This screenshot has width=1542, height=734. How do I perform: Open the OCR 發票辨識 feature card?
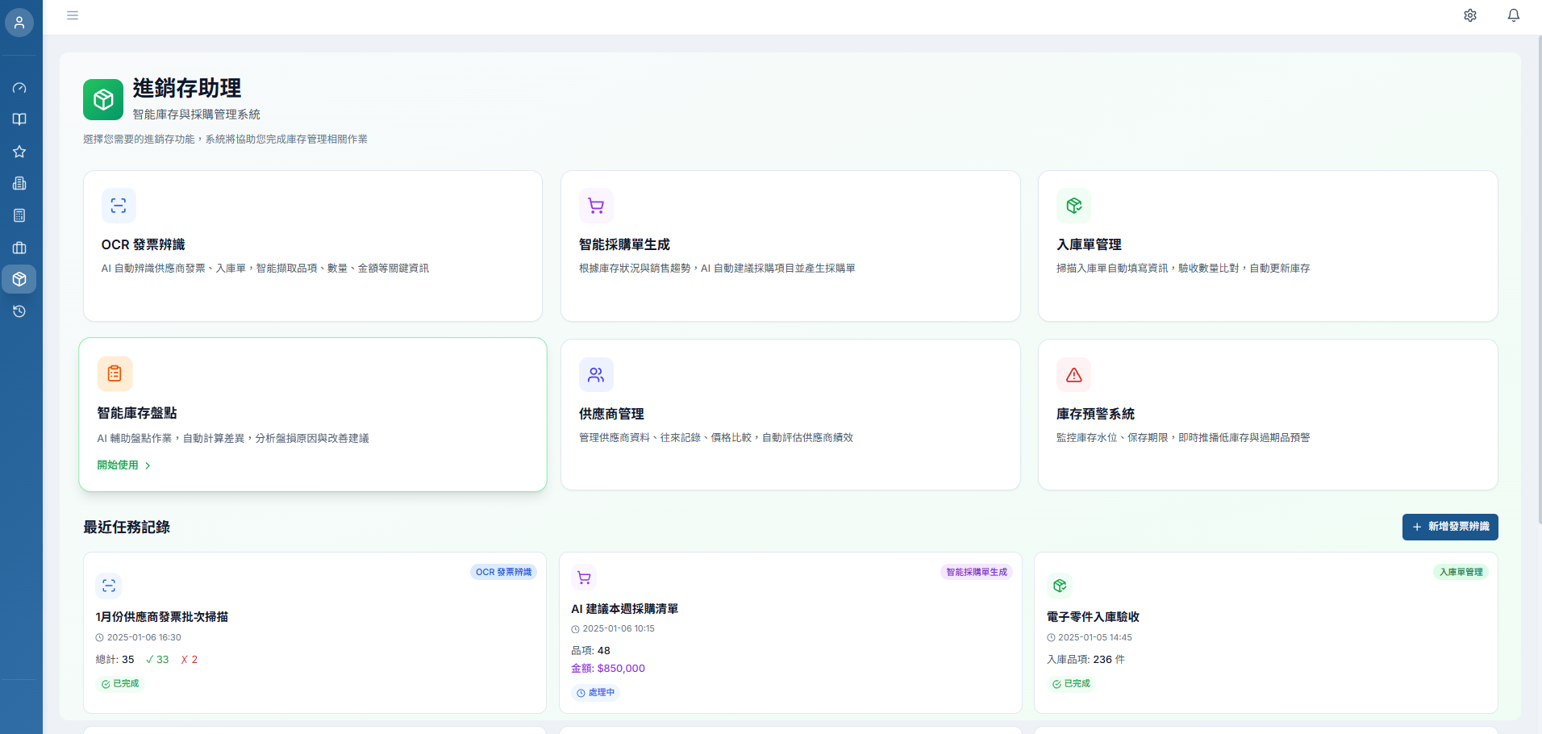coord(313,246)
